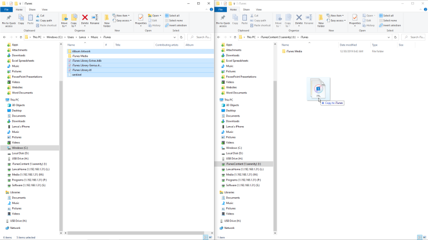Screen dimensions: 428x240
Task: Click This PC in right window breadcrumb
Action: coord(251,37)
